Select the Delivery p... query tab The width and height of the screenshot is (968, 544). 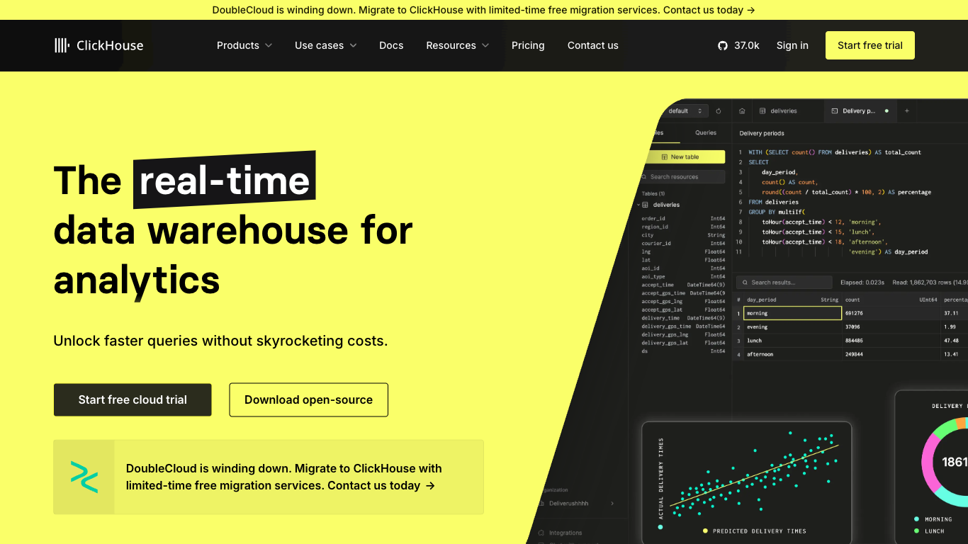(x=859, y=111)
